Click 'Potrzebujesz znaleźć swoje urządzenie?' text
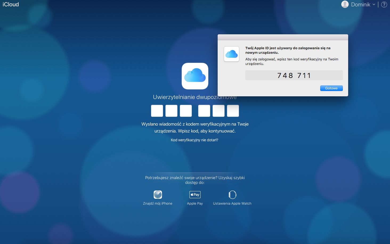The width and height of the screenshot is (390, 244). pyautogui.click(x=195, y=180)
